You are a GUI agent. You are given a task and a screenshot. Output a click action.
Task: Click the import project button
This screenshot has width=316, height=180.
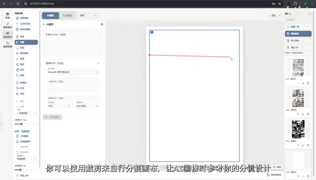298,40
